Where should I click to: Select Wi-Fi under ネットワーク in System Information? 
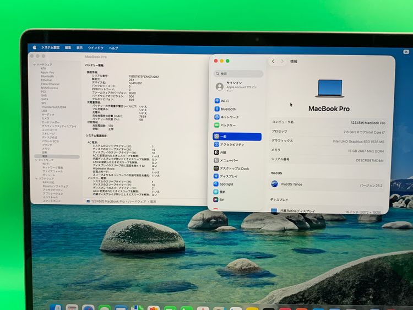click(46, 164)
